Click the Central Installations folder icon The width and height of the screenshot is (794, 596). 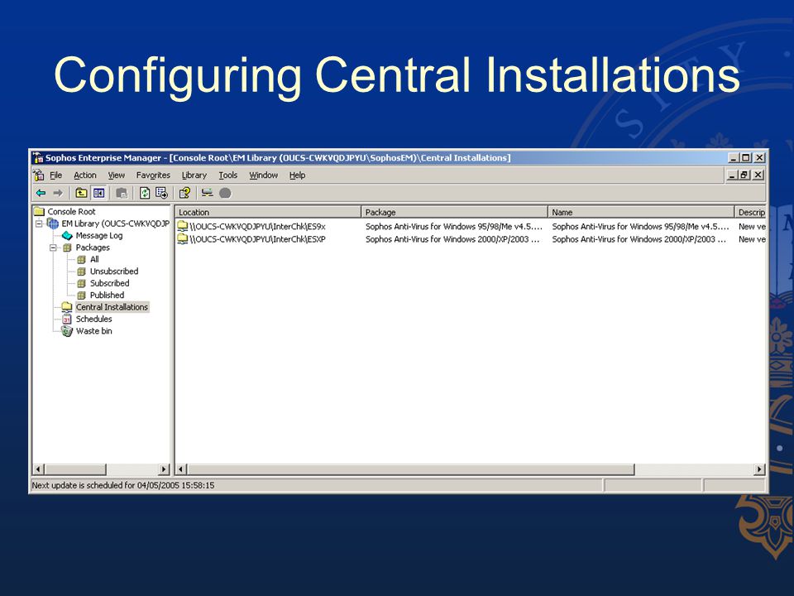[x=67, y=307]
